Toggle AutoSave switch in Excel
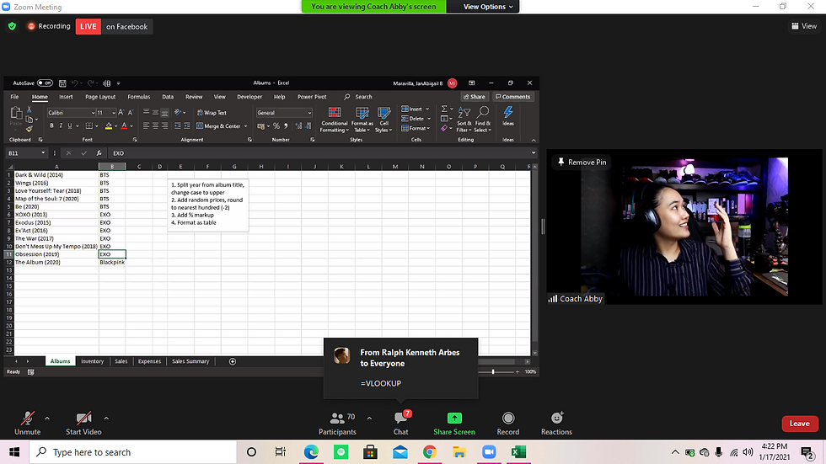Viewport: 826px width, 464px height. click(x=45, y=83)
